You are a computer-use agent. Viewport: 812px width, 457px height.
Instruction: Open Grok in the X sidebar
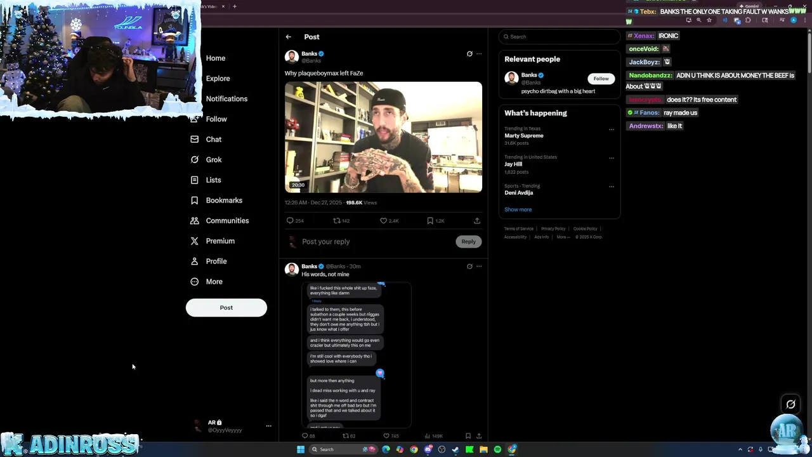[213, 160]
